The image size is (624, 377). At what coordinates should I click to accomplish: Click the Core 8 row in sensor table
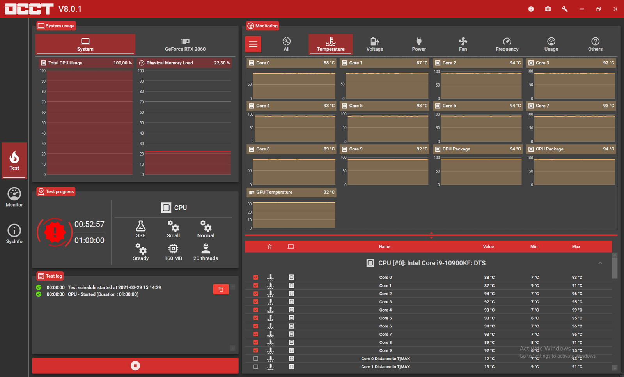click(x=428, y=342)
